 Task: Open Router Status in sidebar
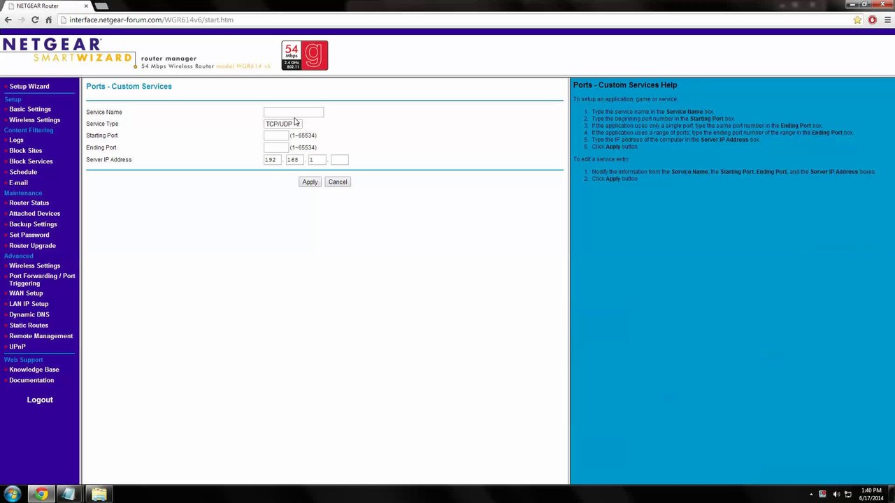(x=29, y=203)
